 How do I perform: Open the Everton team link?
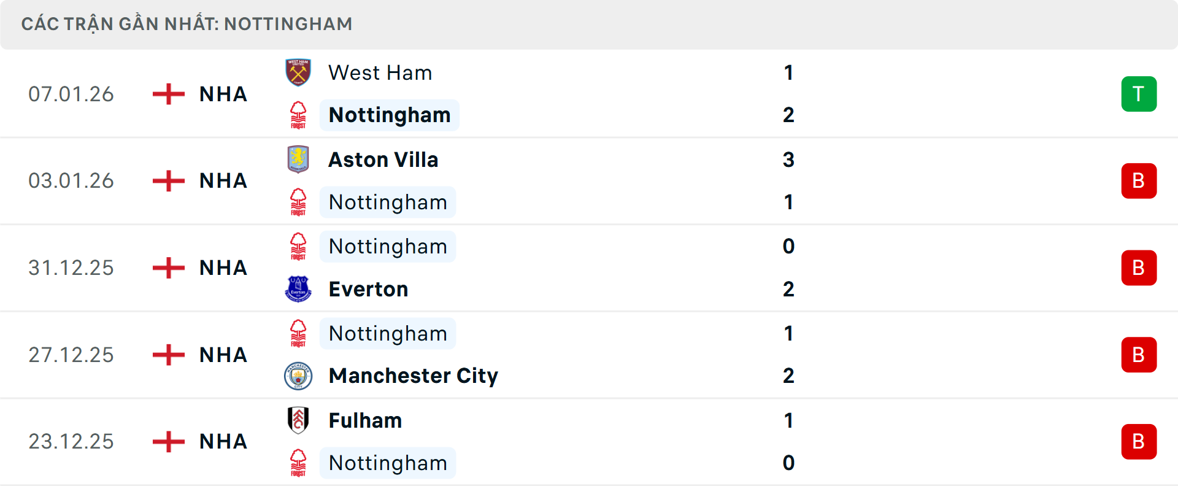(x=368, y=289)
